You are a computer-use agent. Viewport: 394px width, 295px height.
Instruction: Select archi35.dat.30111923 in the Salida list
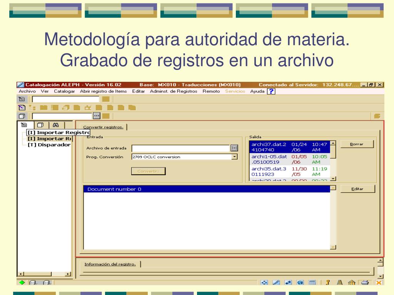point(289,172)
